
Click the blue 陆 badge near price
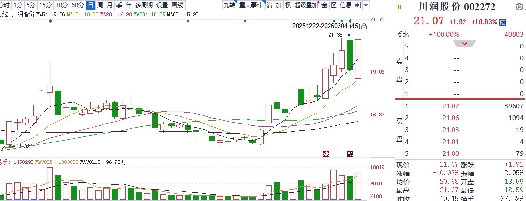(503, 22)
